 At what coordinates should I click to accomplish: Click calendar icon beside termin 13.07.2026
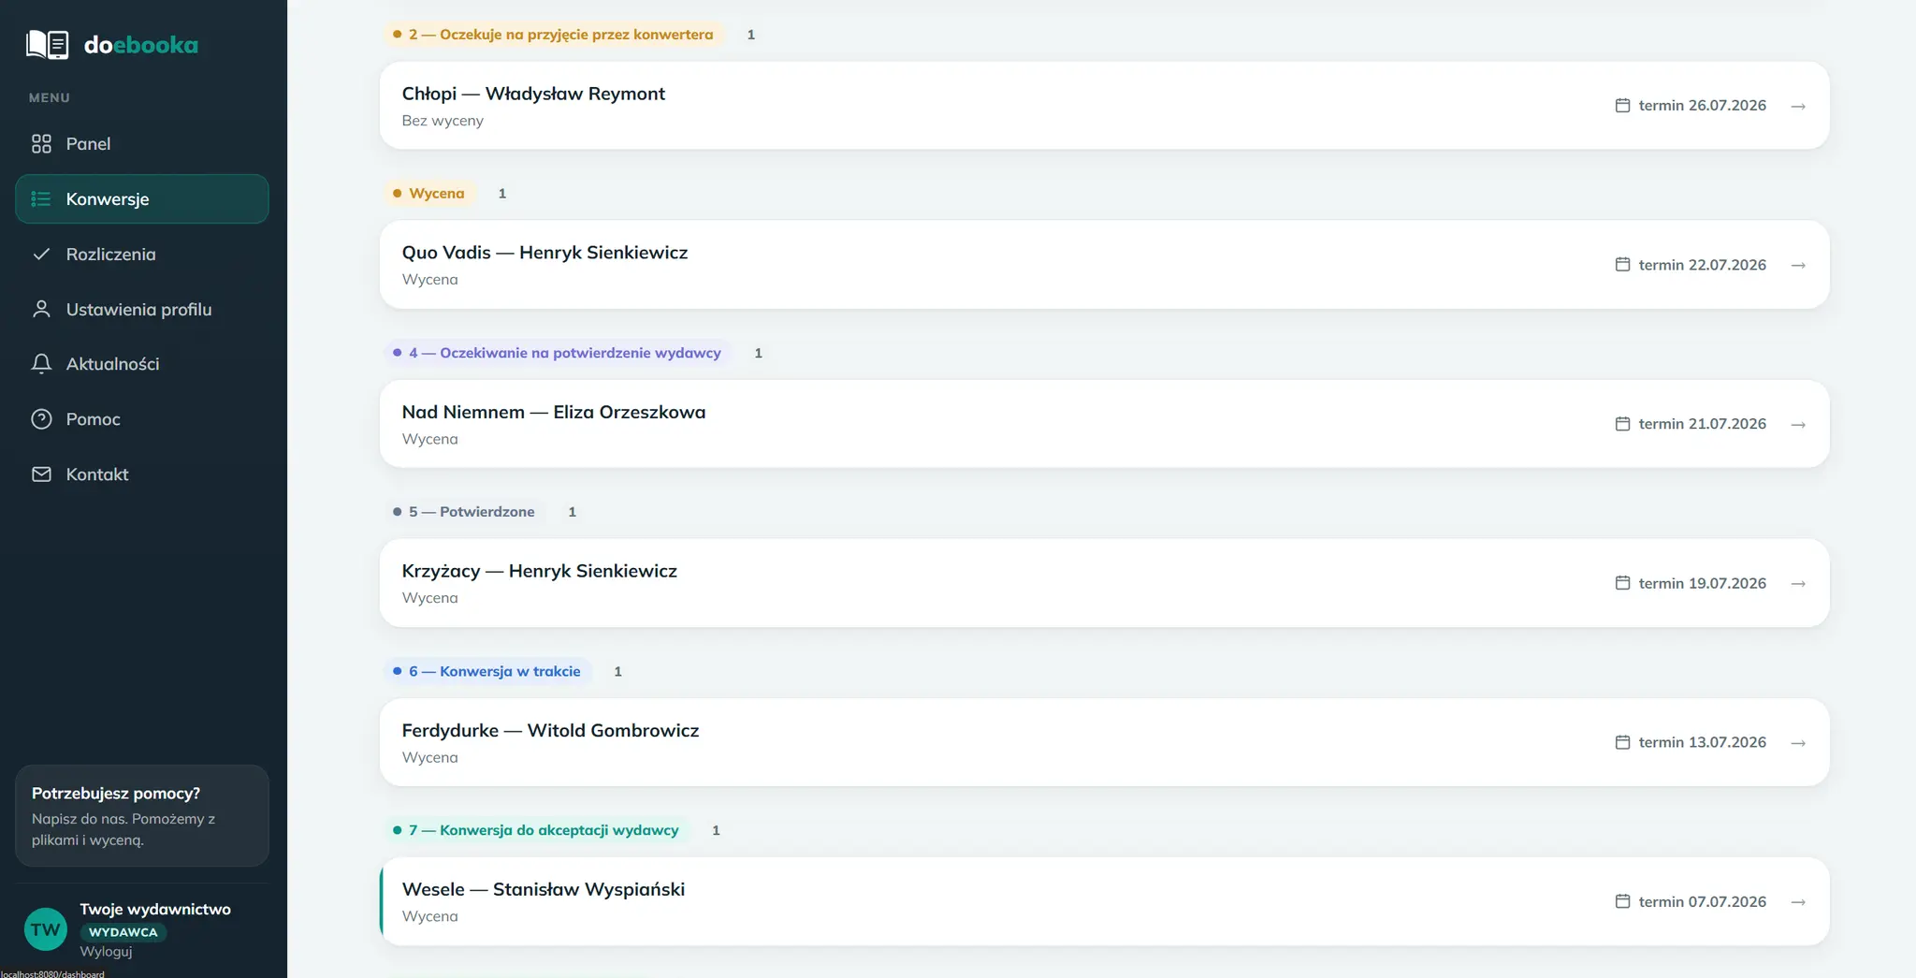[x=1622, y=741]
